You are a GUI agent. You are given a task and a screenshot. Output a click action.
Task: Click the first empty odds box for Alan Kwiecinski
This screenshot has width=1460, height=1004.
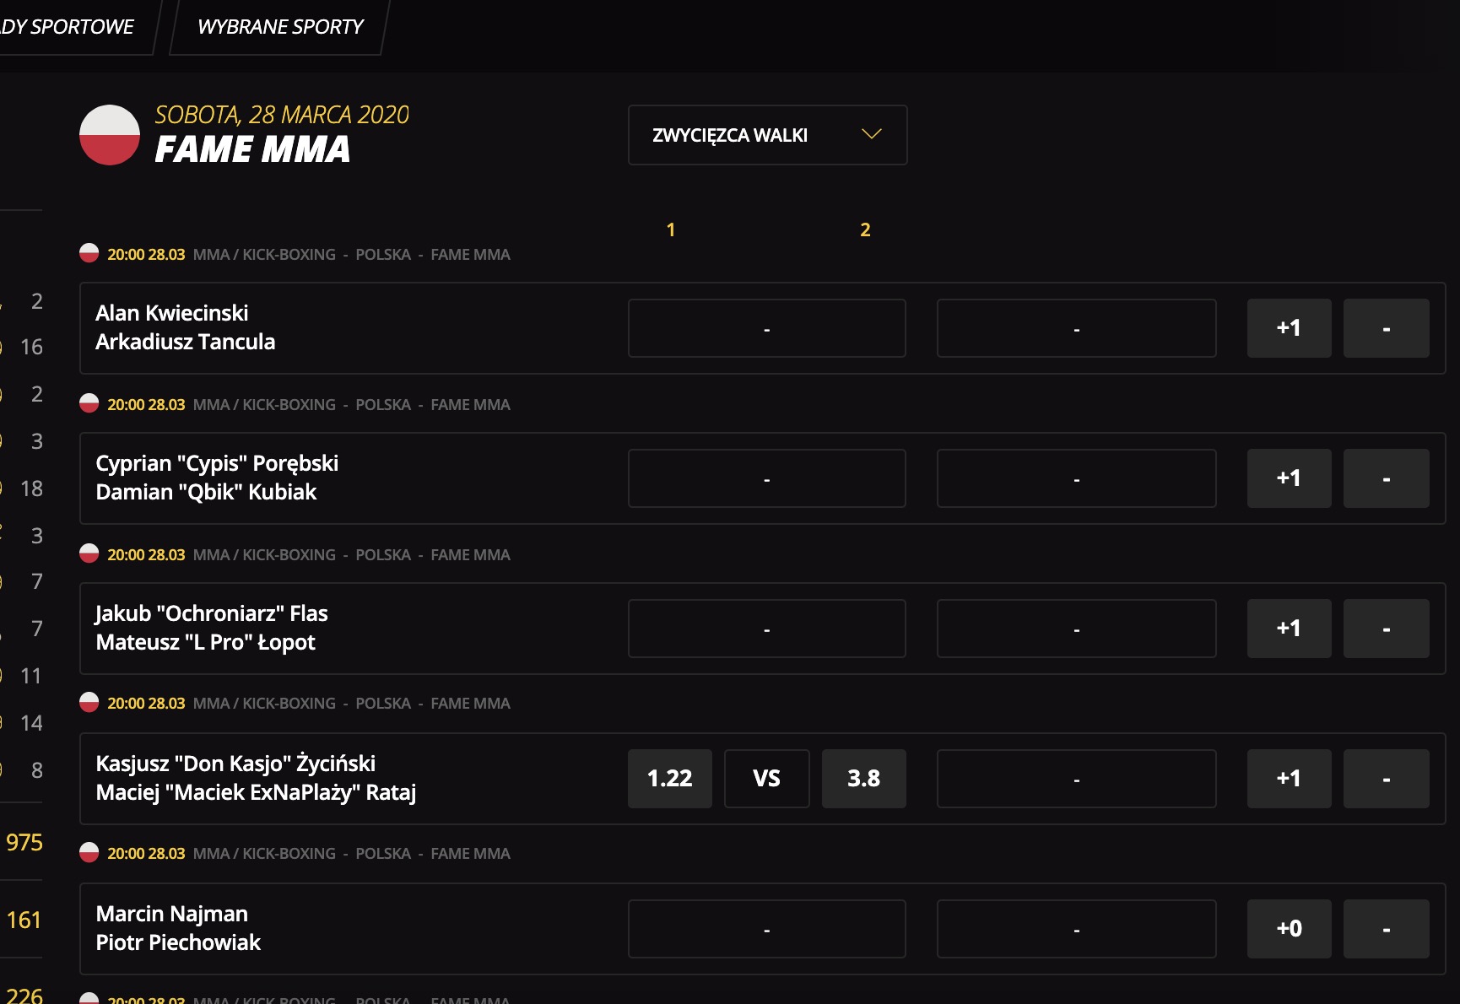click(x=766, y=328)
